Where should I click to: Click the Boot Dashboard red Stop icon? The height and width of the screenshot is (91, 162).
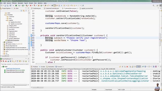click(x=6, y=61)
